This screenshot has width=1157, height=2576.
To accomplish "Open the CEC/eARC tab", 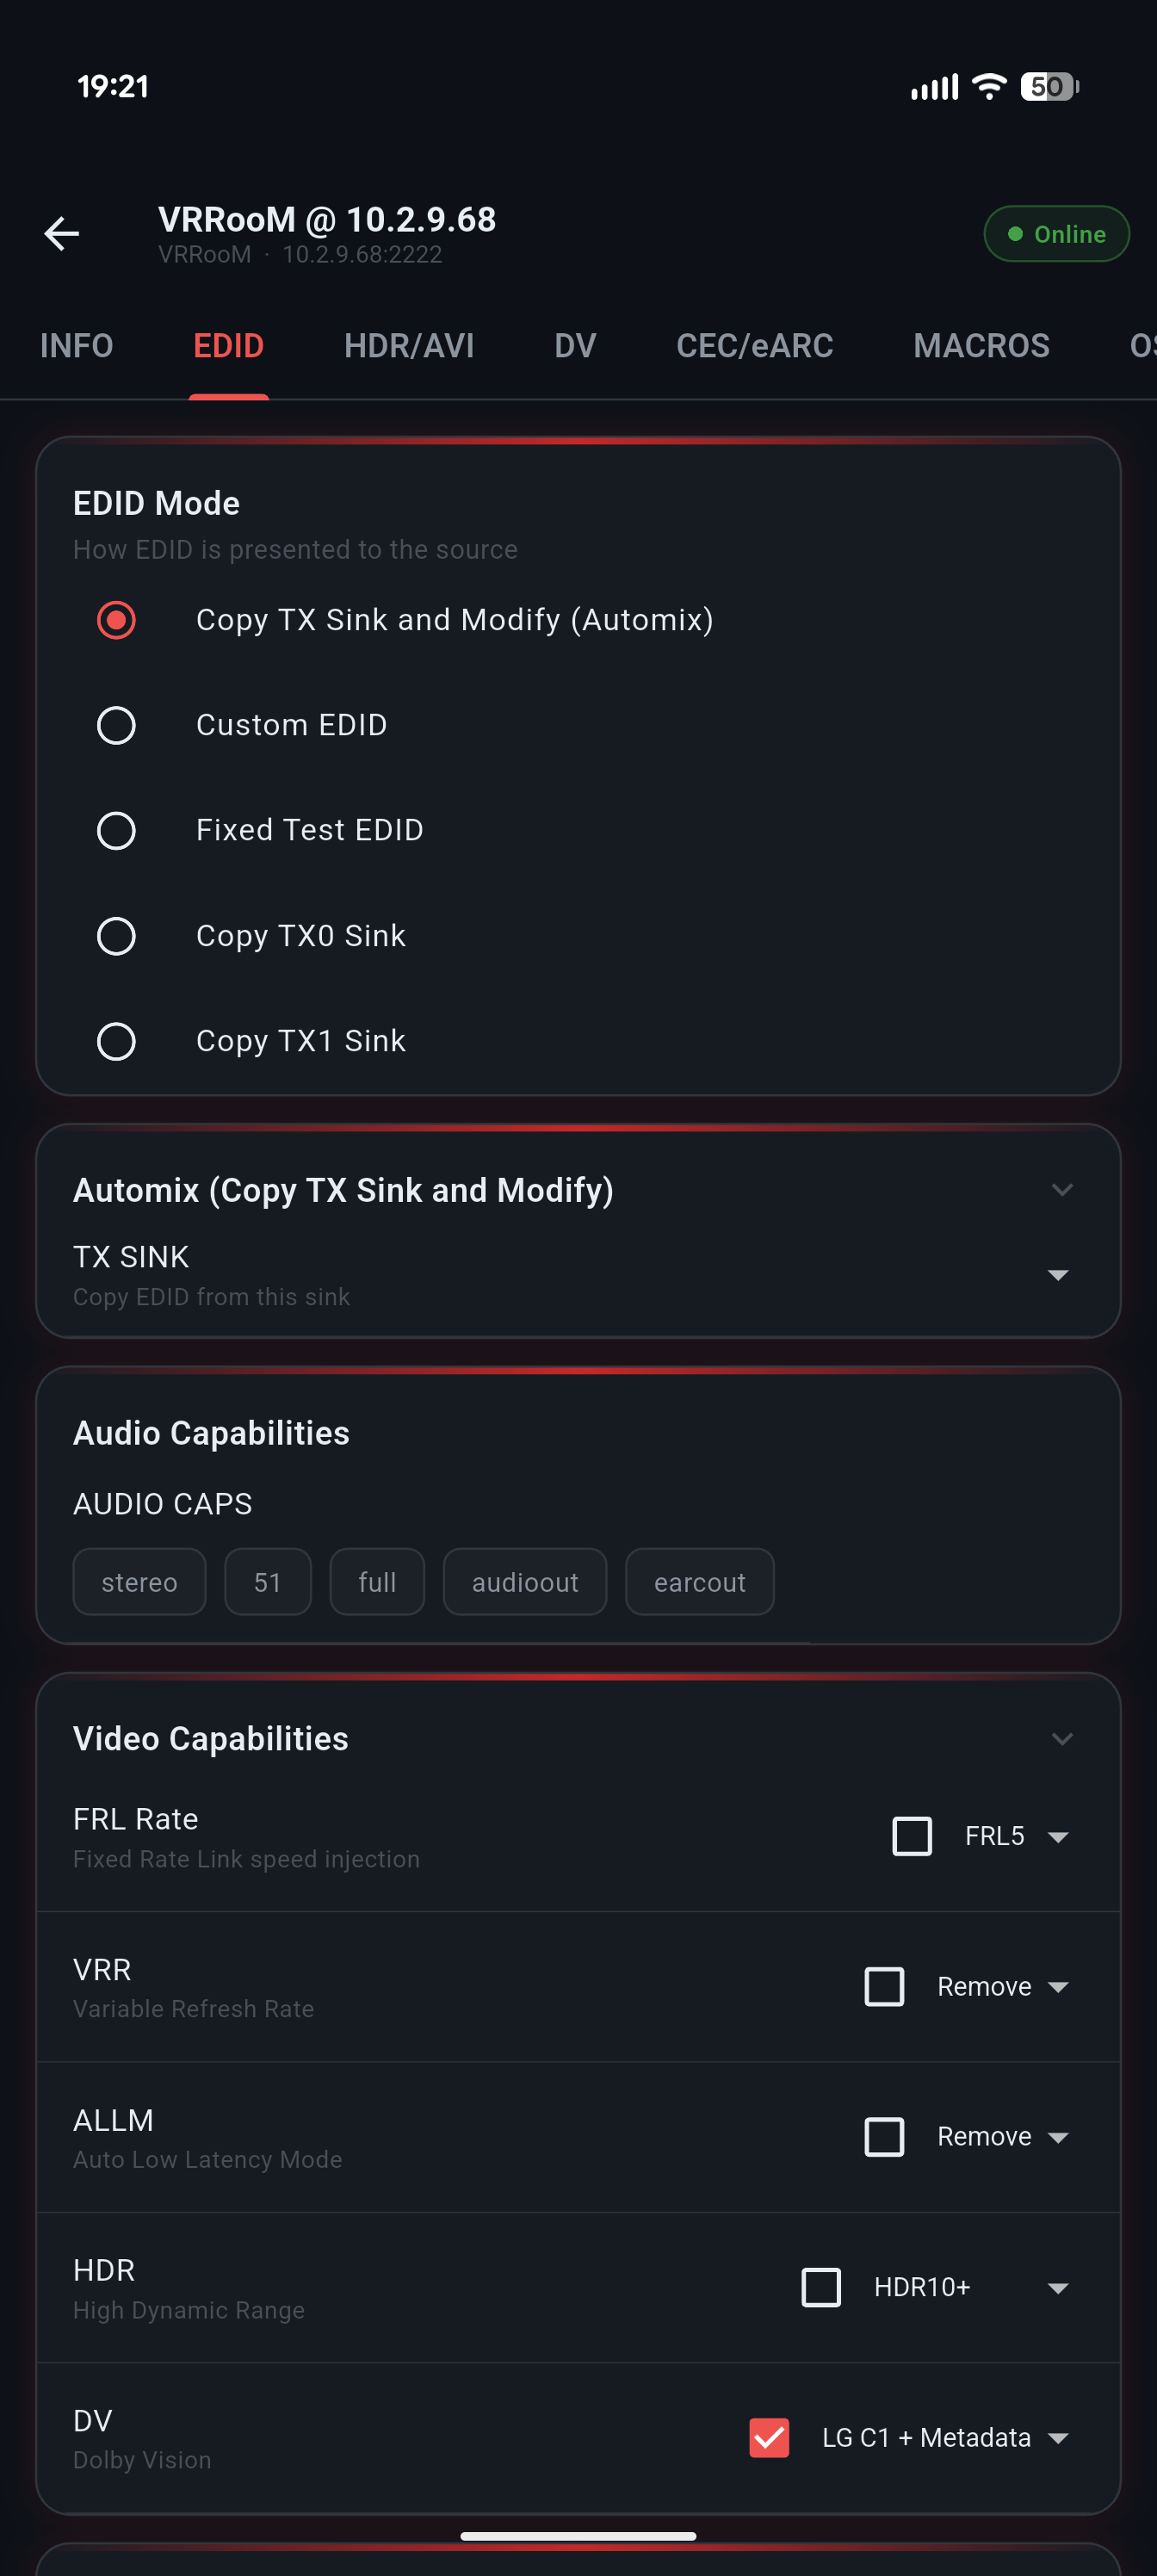I will tap(754, 346).
